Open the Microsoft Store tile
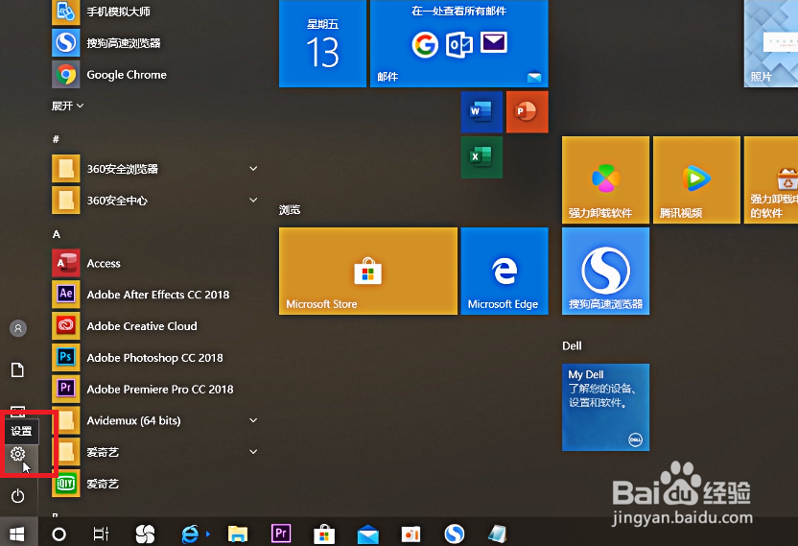The image size is (798, 546). pyautogui.click(x=368, y=271)
